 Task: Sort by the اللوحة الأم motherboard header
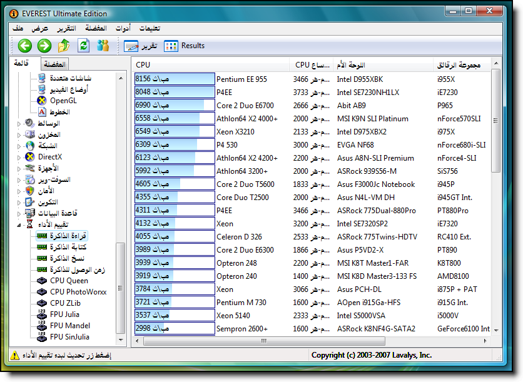click(x=383, y=64)
